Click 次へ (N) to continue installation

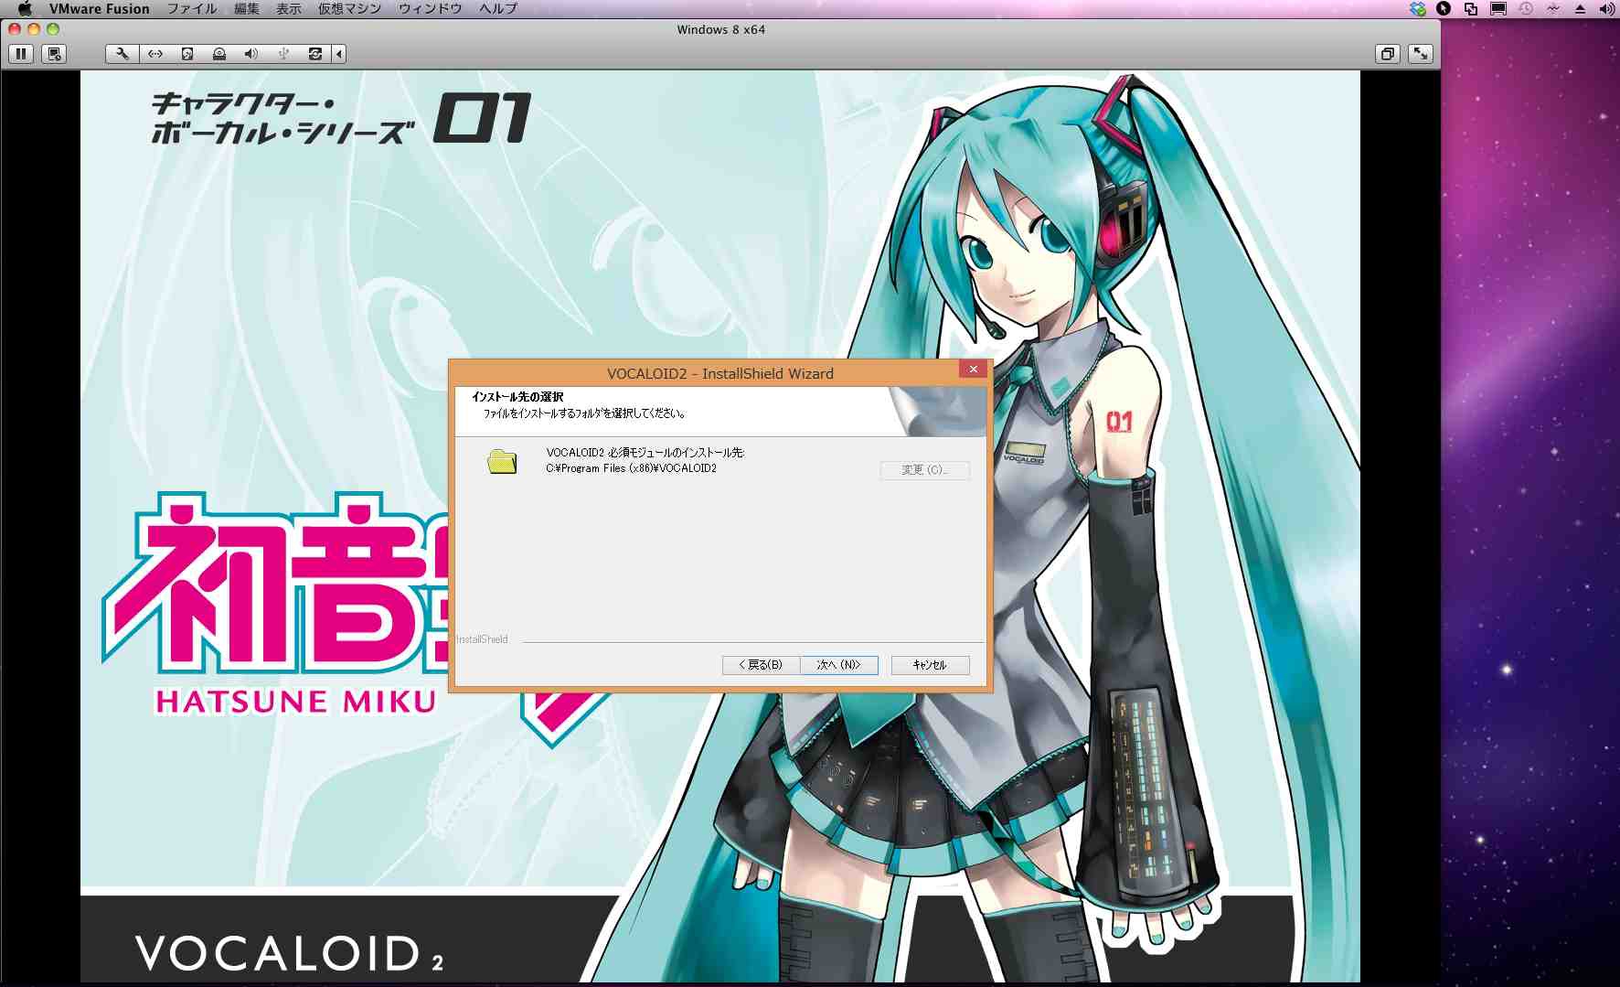click(839, 665)
